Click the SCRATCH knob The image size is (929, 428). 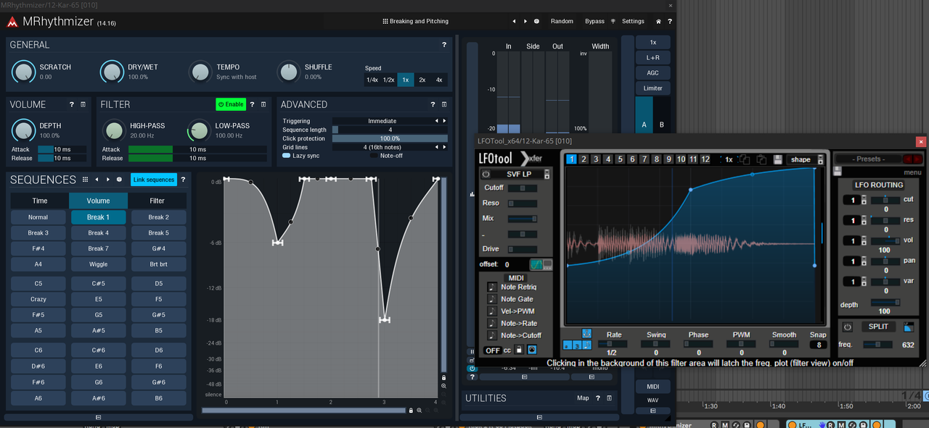(x=23, y=71)
